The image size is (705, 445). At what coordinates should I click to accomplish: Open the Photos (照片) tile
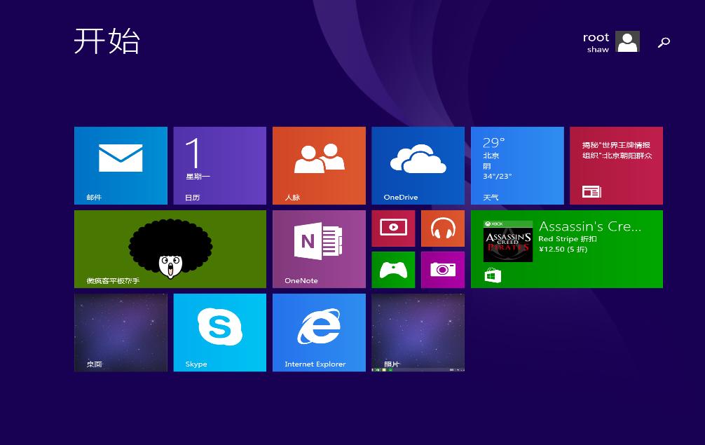click(x=418, y=333)
